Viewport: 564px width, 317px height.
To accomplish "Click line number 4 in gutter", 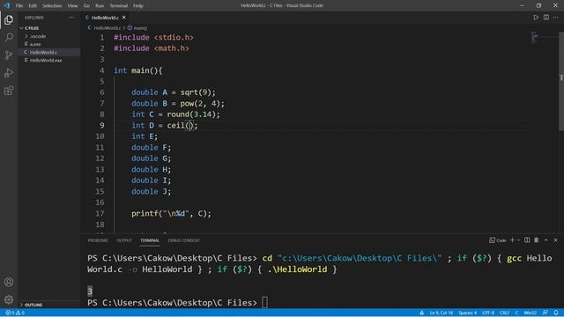I will 102,70.
